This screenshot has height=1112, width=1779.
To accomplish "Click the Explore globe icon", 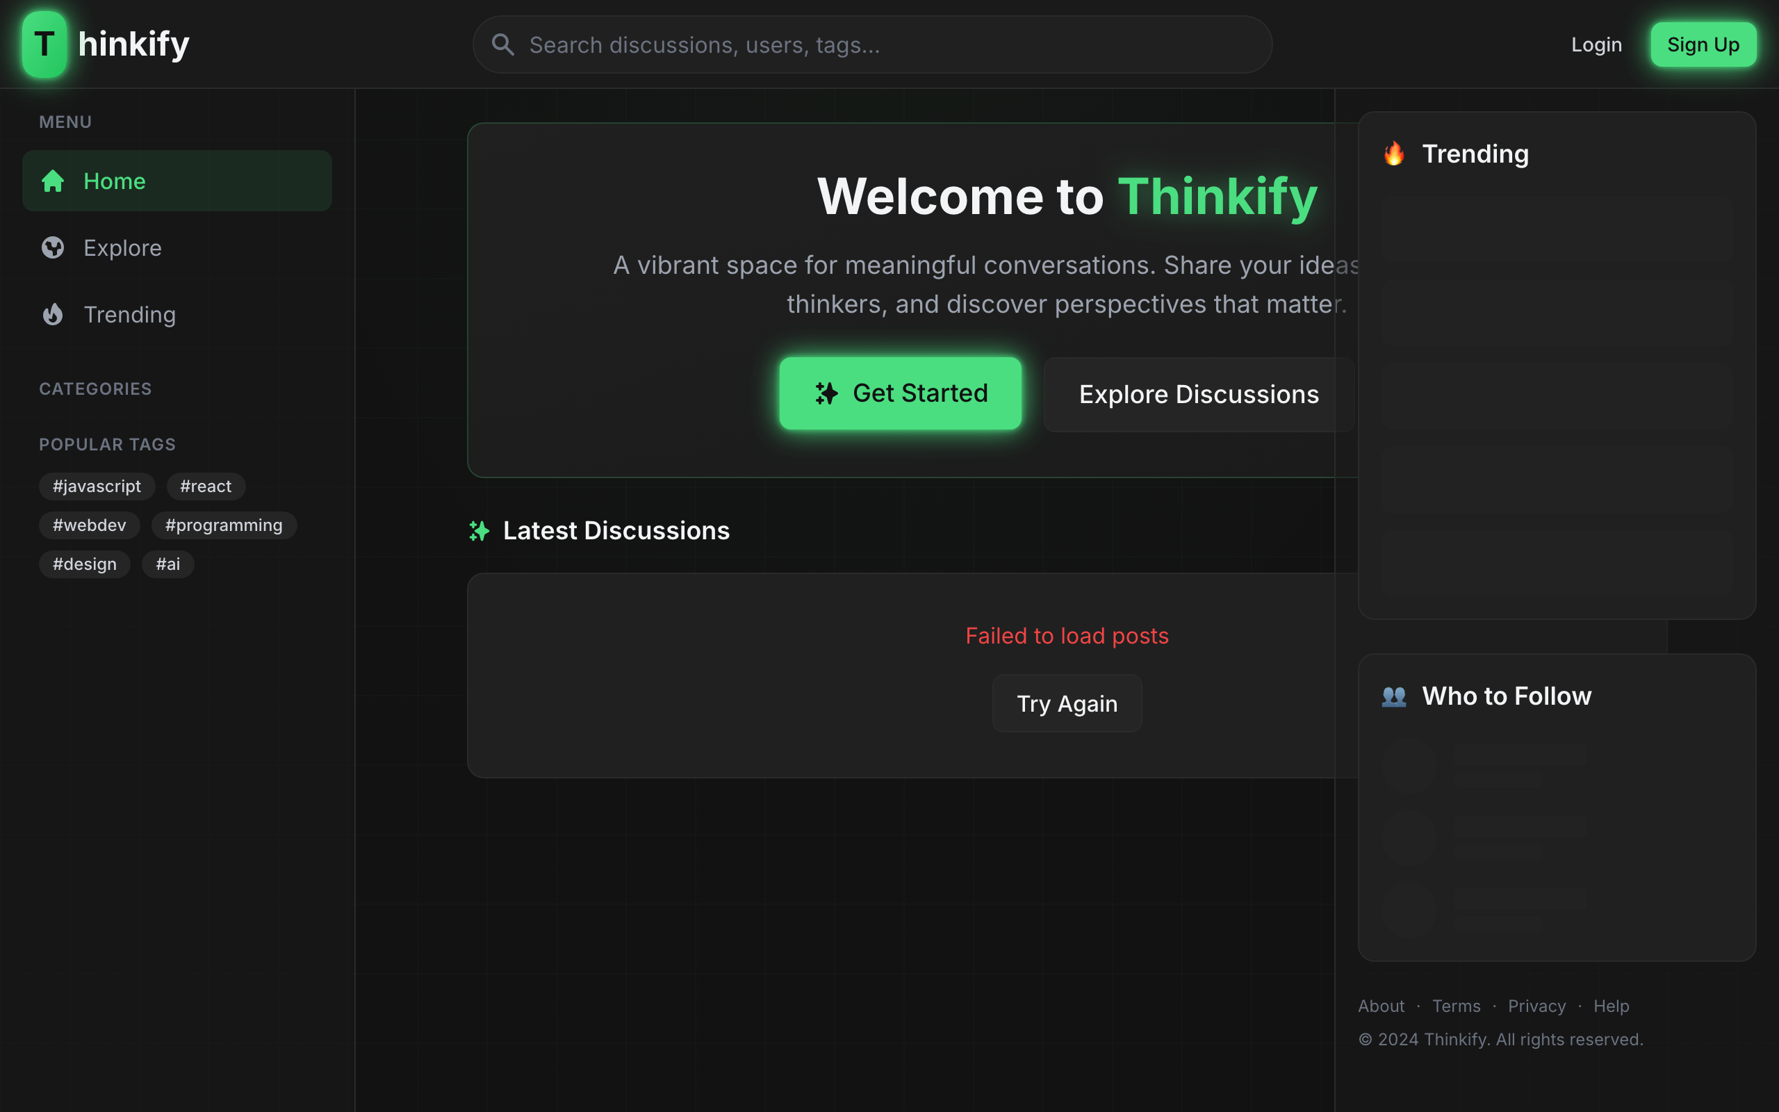I will 53,248.
